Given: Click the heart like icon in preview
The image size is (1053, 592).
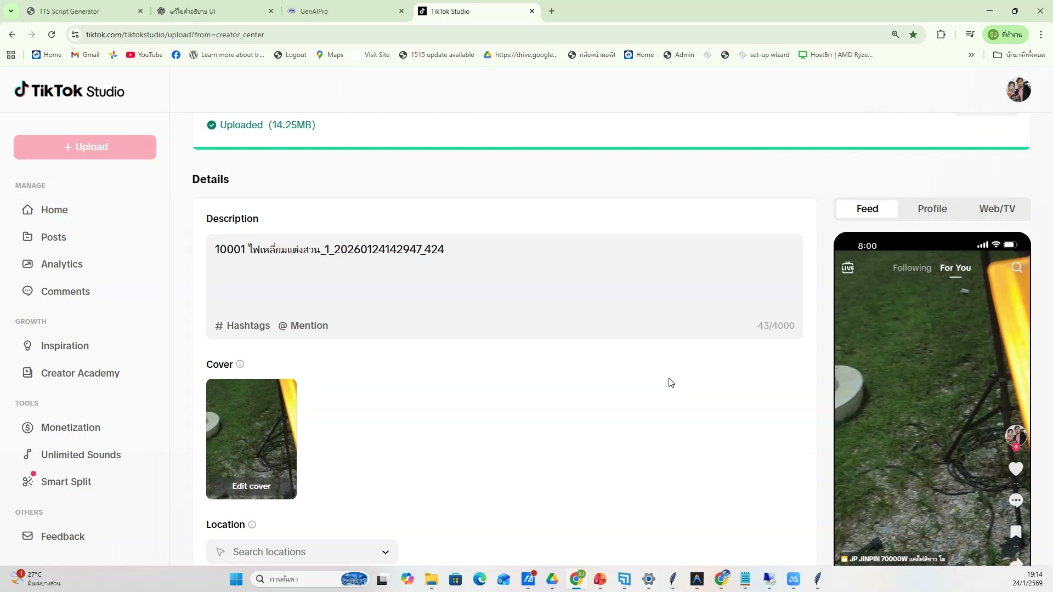Looking at the screenshot, I should click(x=1016, y=469).
